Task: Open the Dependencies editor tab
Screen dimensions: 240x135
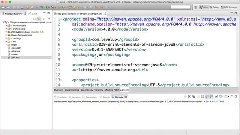Action: click(x=72, y=90)
